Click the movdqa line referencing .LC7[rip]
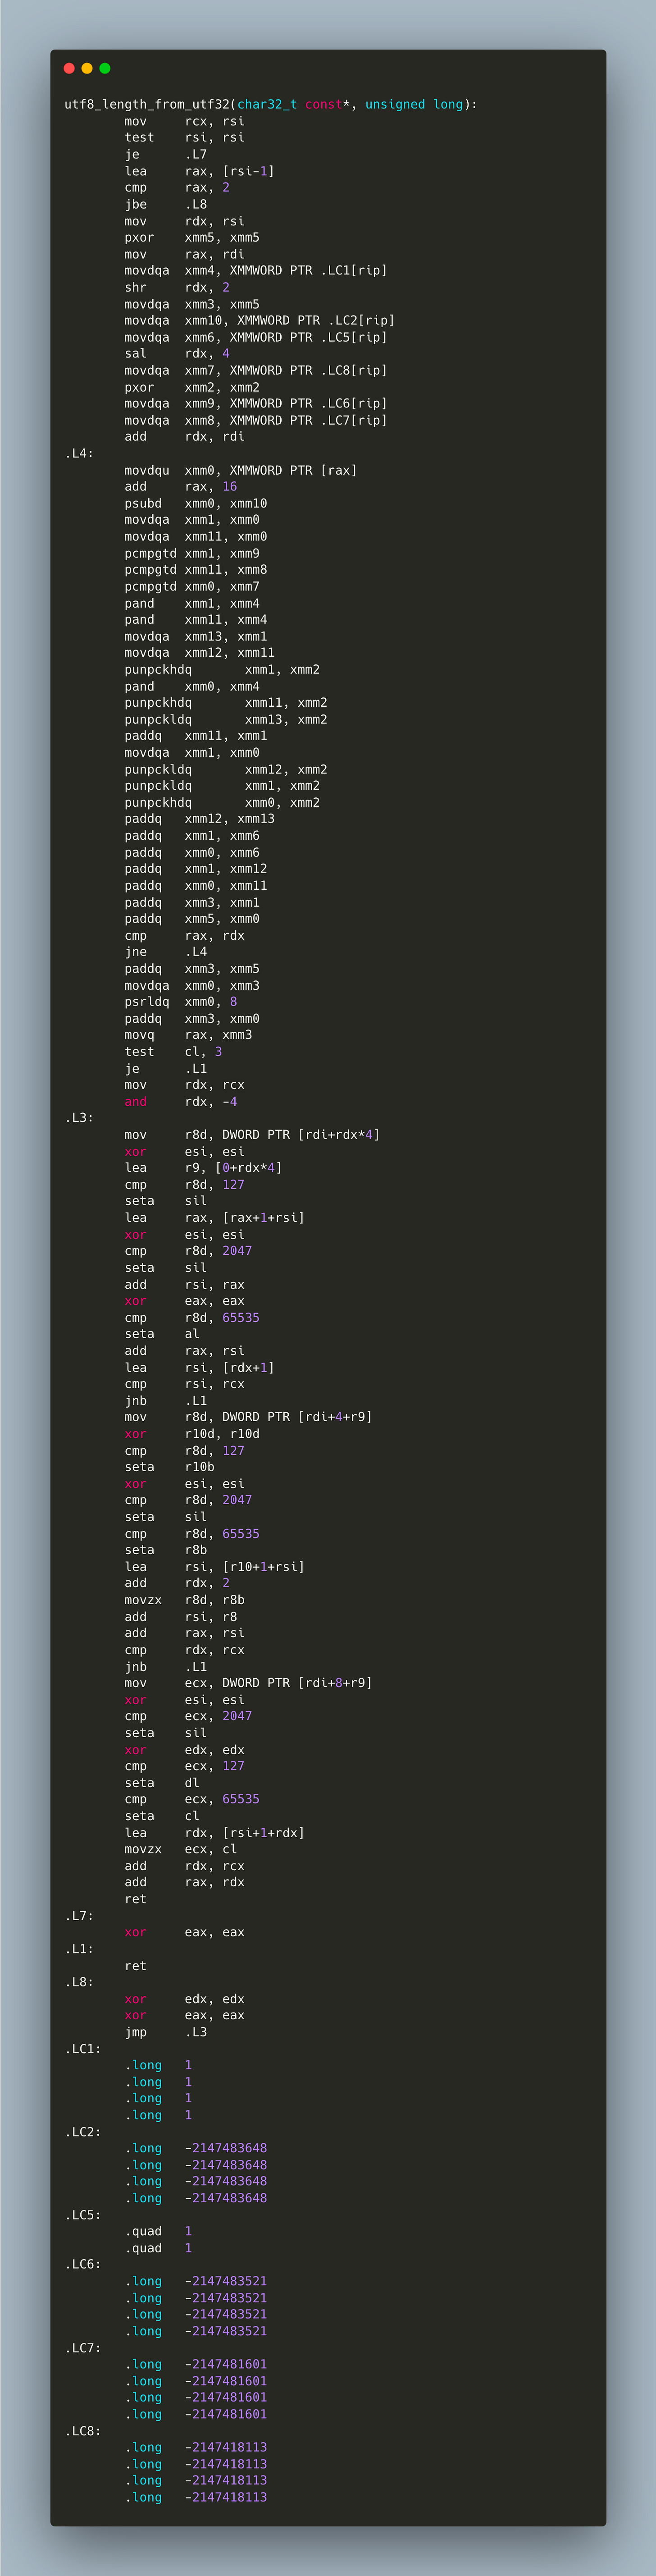 [256, 420]
